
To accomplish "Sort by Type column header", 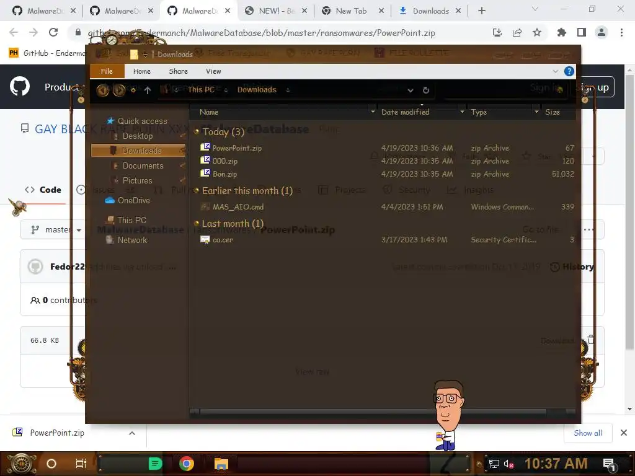I will point(479,112).
